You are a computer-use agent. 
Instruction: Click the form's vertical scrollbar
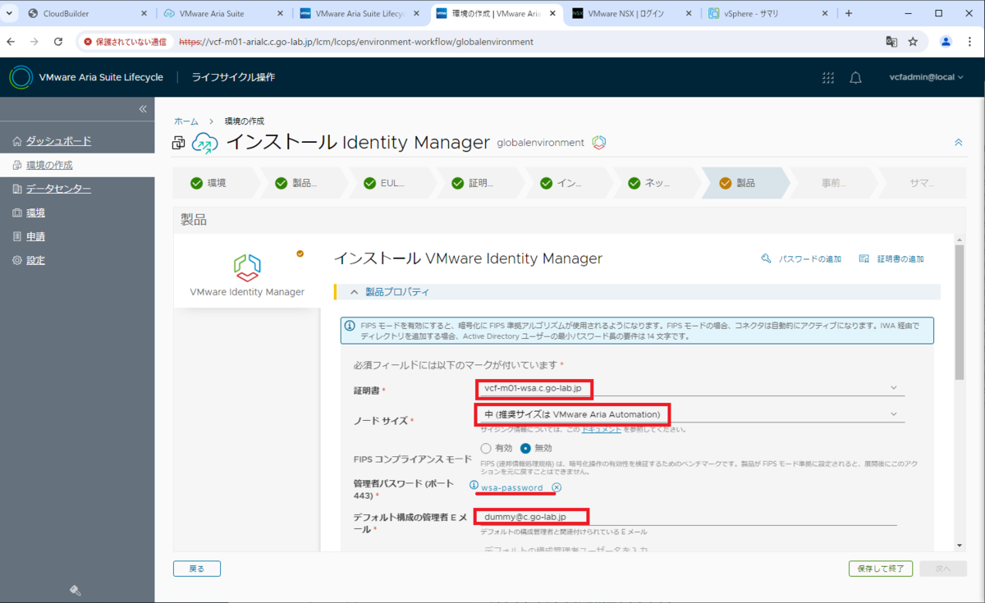click(959, 313)
